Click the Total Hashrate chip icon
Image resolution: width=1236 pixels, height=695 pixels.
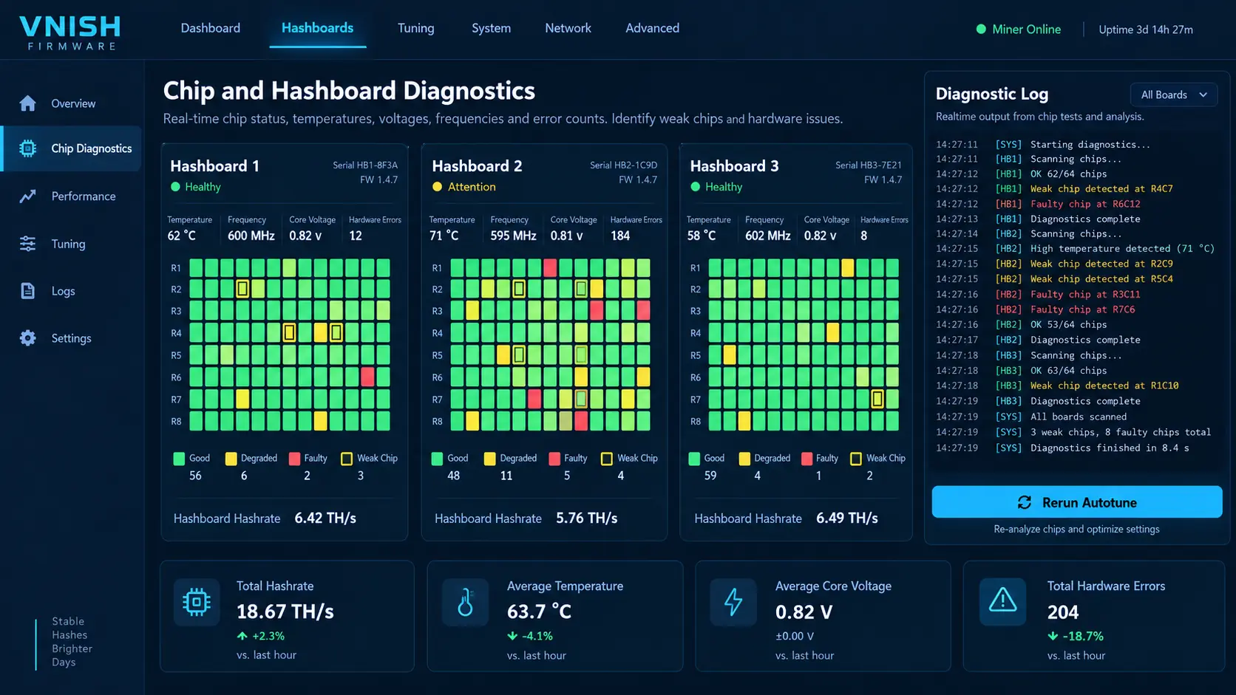pos(197,603)
